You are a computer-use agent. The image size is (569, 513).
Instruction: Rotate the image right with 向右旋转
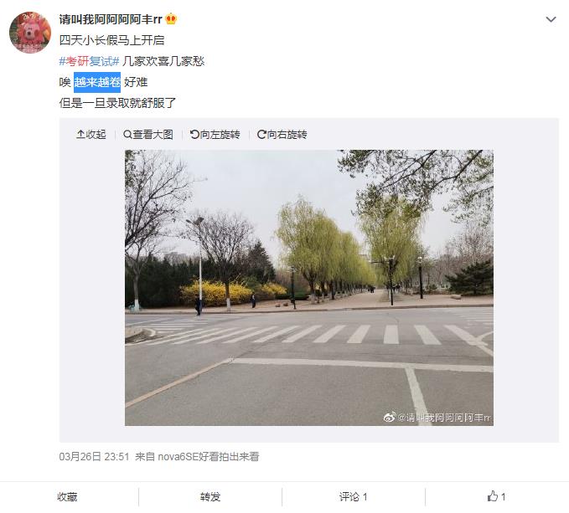pyautogui.click(x=282, y=135)
